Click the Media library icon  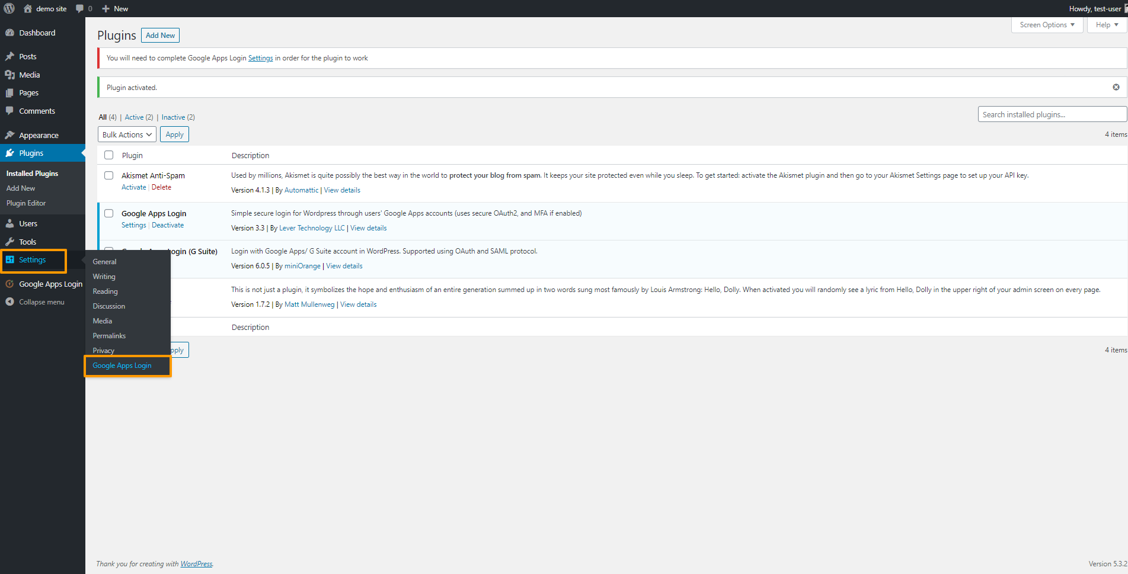9,75
